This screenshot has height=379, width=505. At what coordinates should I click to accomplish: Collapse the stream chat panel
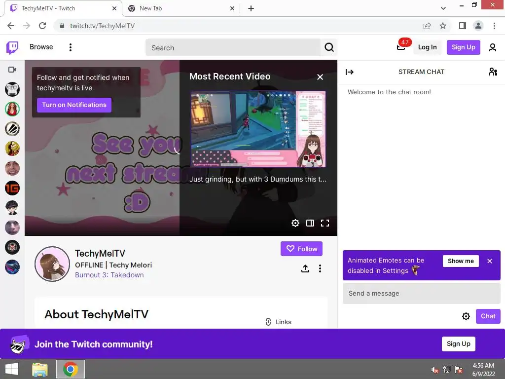[350, 72]
